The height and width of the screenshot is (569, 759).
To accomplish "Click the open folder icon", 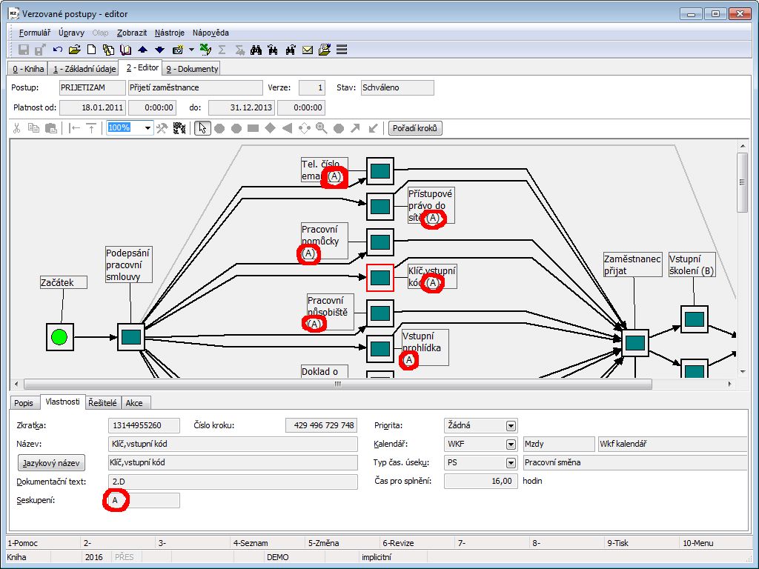I will tap(74, 50).
